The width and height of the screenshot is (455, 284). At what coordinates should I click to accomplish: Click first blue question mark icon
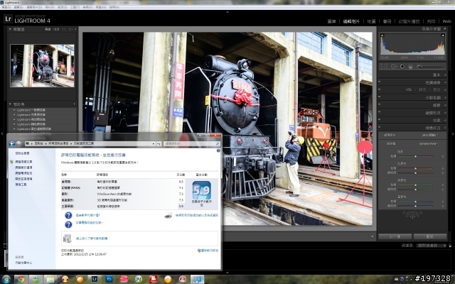pos(68,215)
